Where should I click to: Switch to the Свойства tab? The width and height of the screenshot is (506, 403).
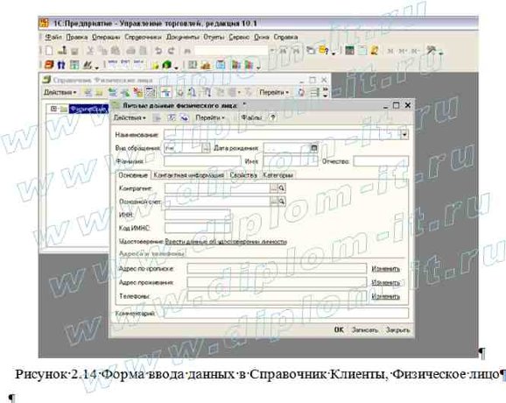point(243,175)
